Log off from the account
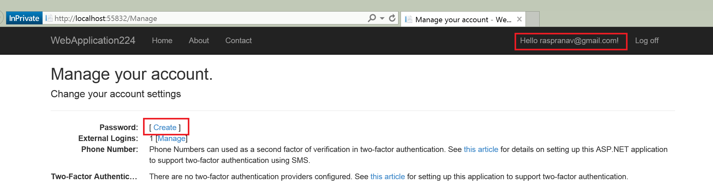 (x=647, y=41)
